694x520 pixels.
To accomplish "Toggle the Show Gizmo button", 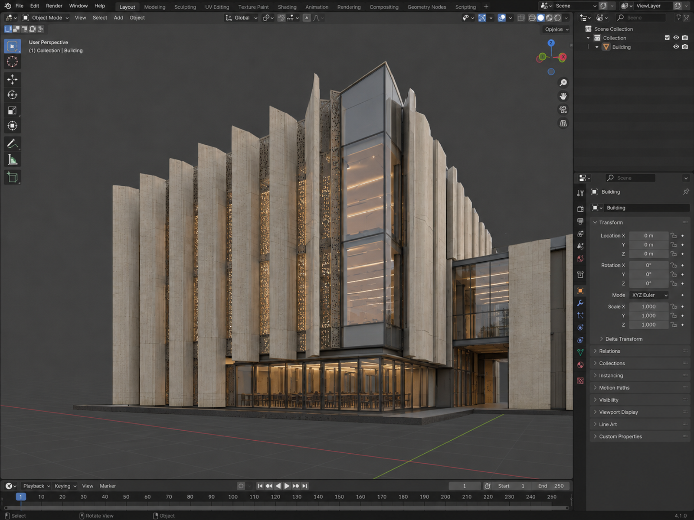I will (x=482, y=18).
